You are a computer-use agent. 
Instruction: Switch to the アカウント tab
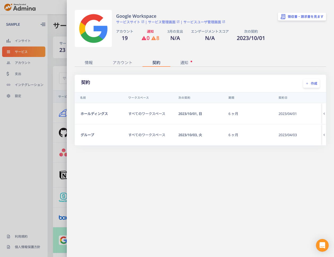pyautogui.click(x=122, y=63)
